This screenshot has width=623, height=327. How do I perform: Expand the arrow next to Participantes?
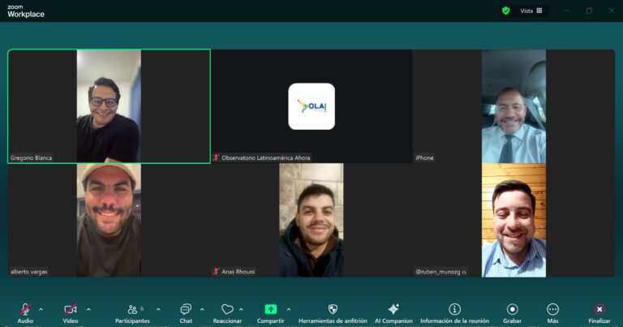(x=158, y=309)
